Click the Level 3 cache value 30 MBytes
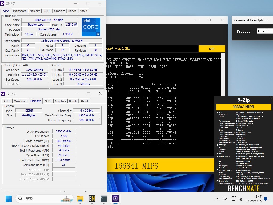 tap(83, 84)
